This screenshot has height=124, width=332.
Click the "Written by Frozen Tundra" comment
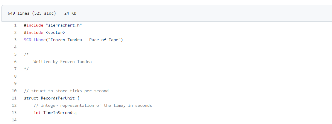point(62,62)
